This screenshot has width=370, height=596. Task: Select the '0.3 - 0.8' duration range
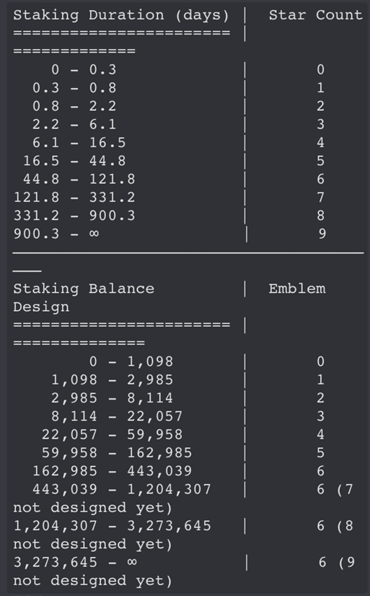pos(74,88)
